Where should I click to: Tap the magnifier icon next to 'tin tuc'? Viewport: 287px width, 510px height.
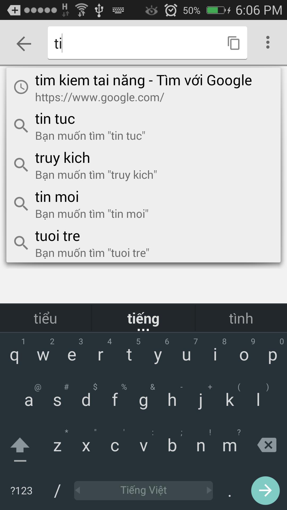(21, 126)
